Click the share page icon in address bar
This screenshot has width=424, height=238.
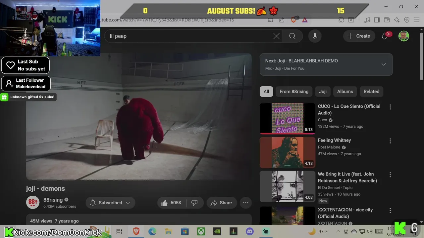click(x=282, y=20)
